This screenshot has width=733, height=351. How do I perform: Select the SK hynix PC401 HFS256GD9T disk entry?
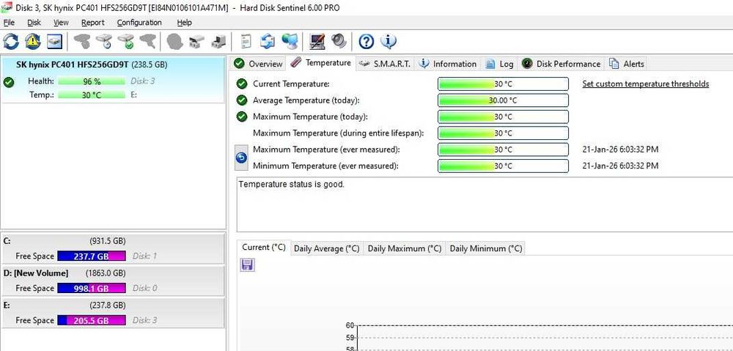pyautogui.click(x=113, y=79)
